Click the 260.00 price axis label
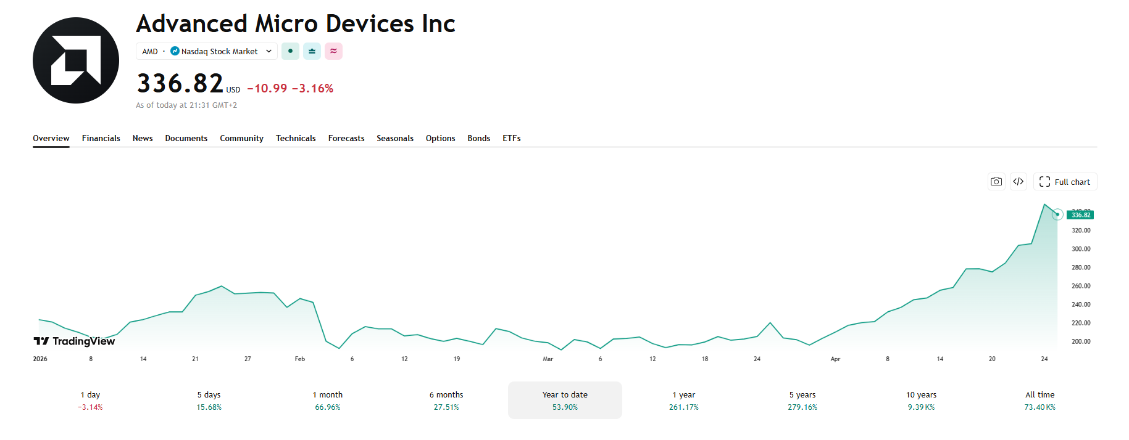This screenshot has height=440, width=1129. (x=1081, y=286)
